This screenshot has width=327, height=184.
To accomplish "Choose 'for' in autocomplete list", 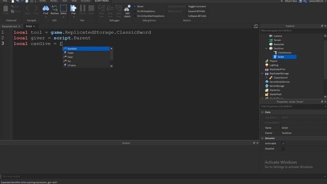I will click(86, 61).
